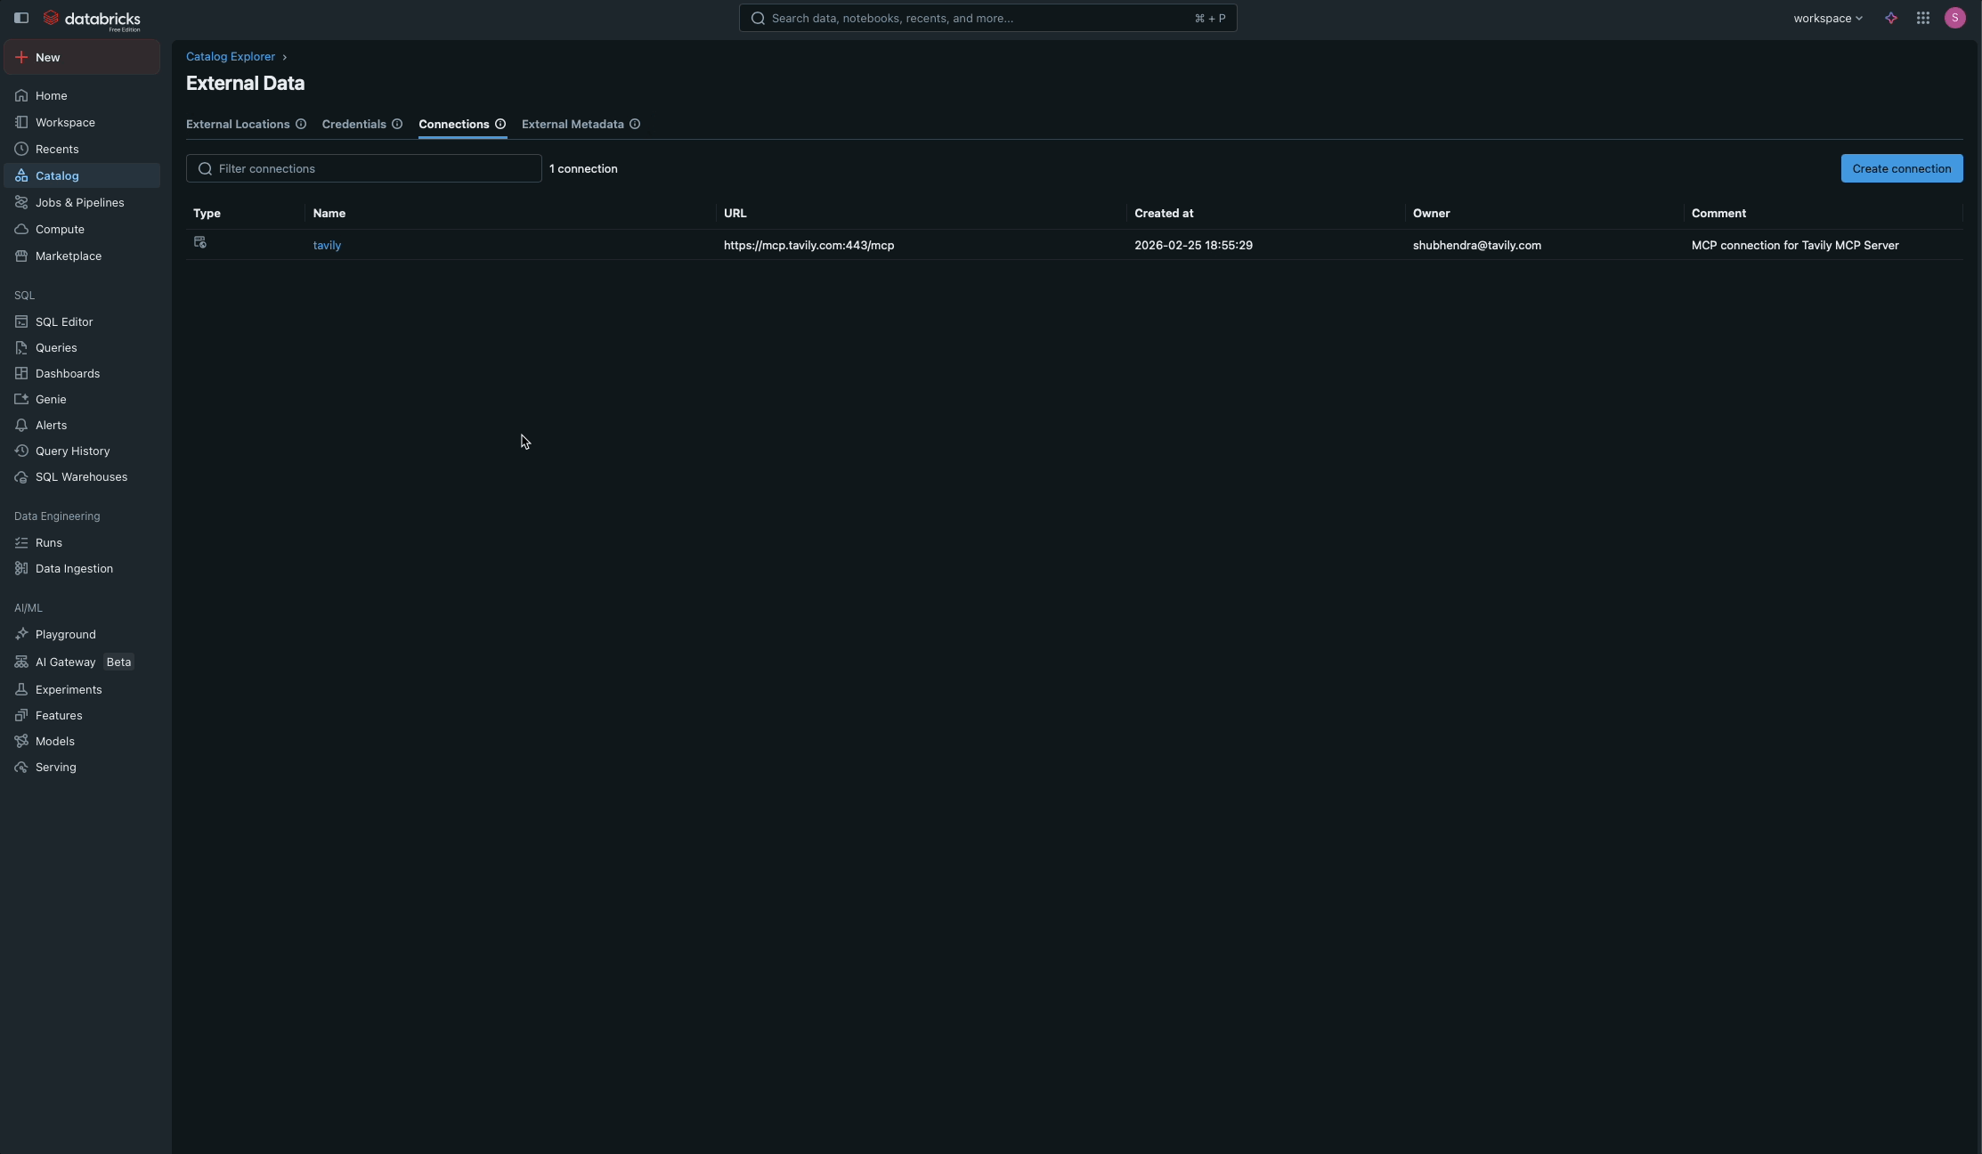Click the user avatar S icon
The image size is (1982, 1154).
point(1955,18)
